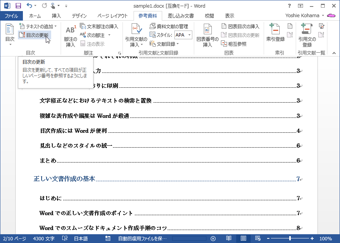340x243 pixels.
Task: Click the Insert Table of Authorities icon
Action: pos(322,26)
